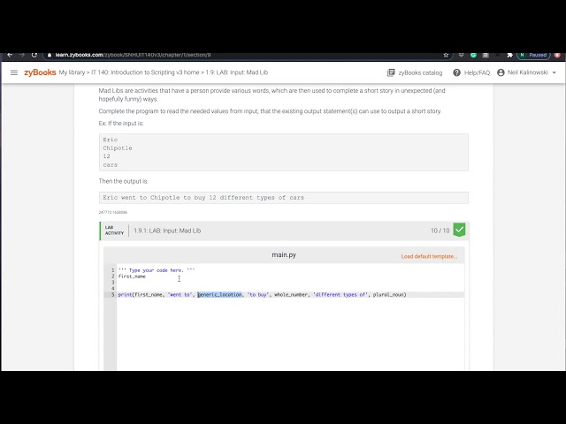This screenshot has height=424, width=566.
Task: Place cursor on the first_name code line
Action: coord(132,276)
